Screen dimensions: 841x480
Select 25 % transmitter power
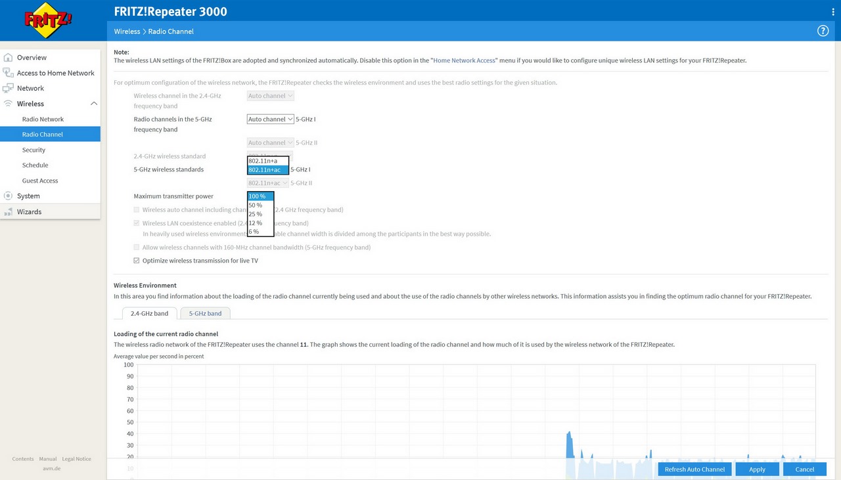(x=261, y=214)
